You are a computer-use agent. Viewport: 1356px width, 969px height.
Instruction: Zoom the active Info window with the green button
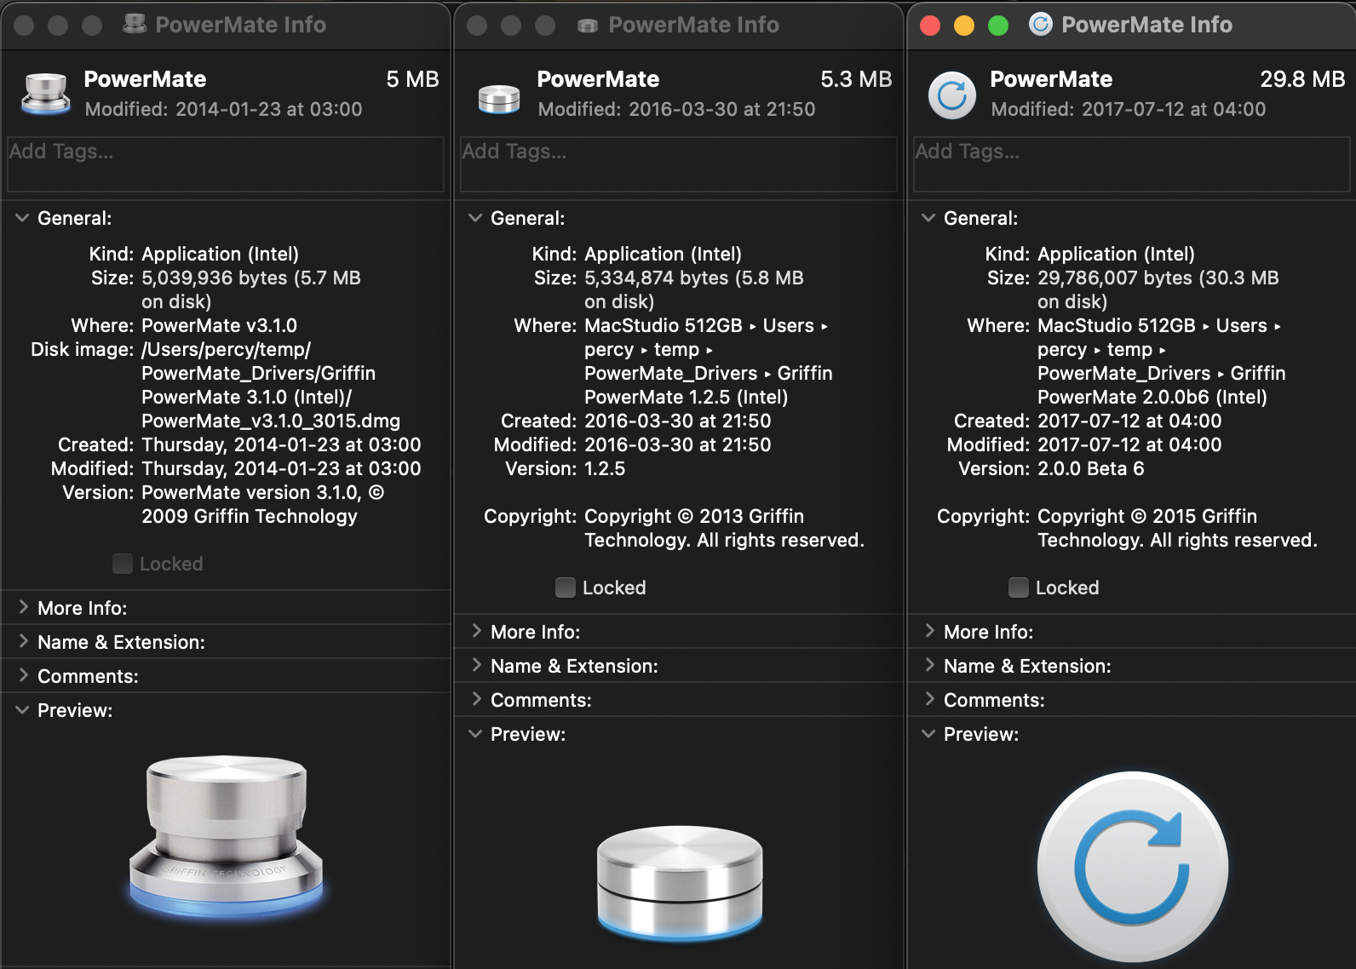[998, 26]
